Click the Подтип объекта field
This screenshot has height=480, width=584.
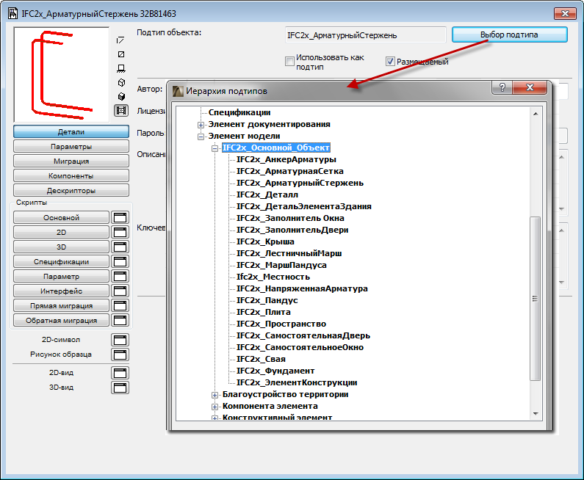pos(365,35)
